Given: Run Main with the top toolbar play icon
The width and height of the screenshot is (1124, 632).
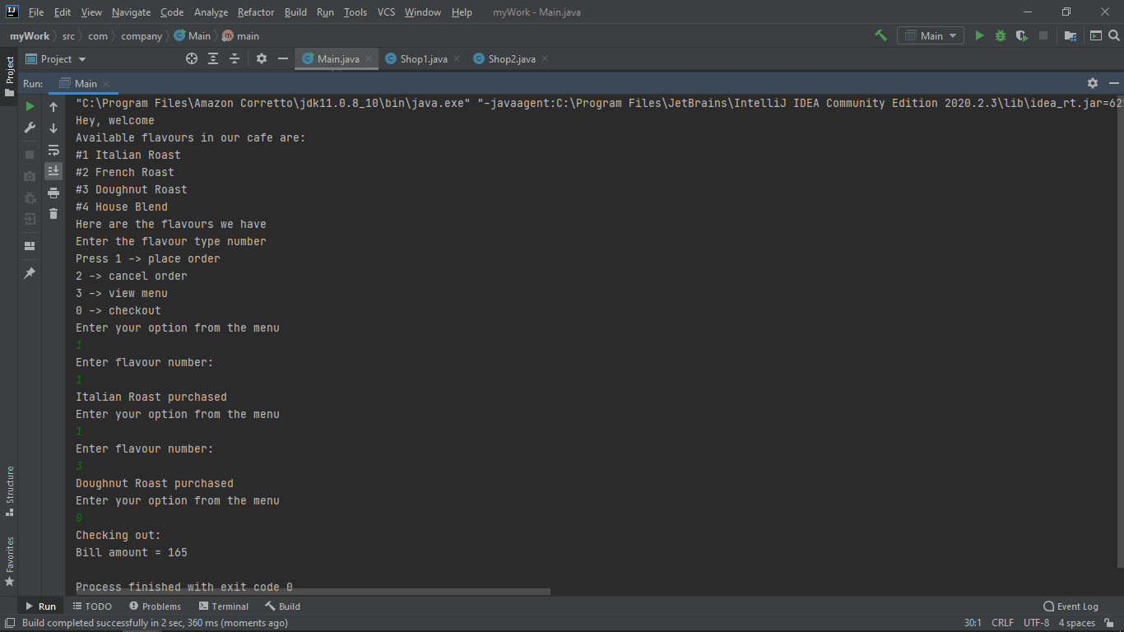Looking at the screenshot, I should (979, 35).
